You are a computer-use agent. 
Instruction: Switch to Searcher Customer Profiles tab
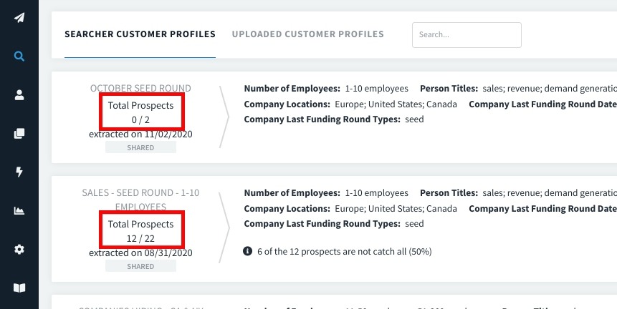(x=140, y=34)
